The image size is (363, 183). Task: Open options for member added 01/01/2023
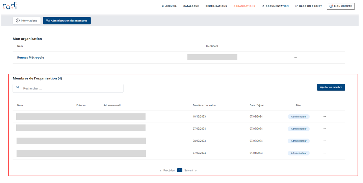[325, 153]
